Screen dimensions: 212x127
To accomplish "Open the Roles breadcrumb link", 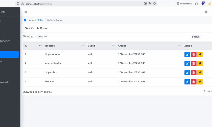I will pyautogui.click(x=40, y=20).
